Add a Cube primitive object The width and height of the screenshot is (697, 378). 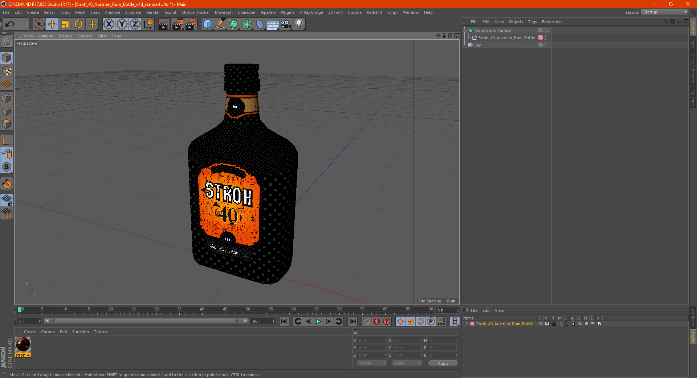point(207,24)
